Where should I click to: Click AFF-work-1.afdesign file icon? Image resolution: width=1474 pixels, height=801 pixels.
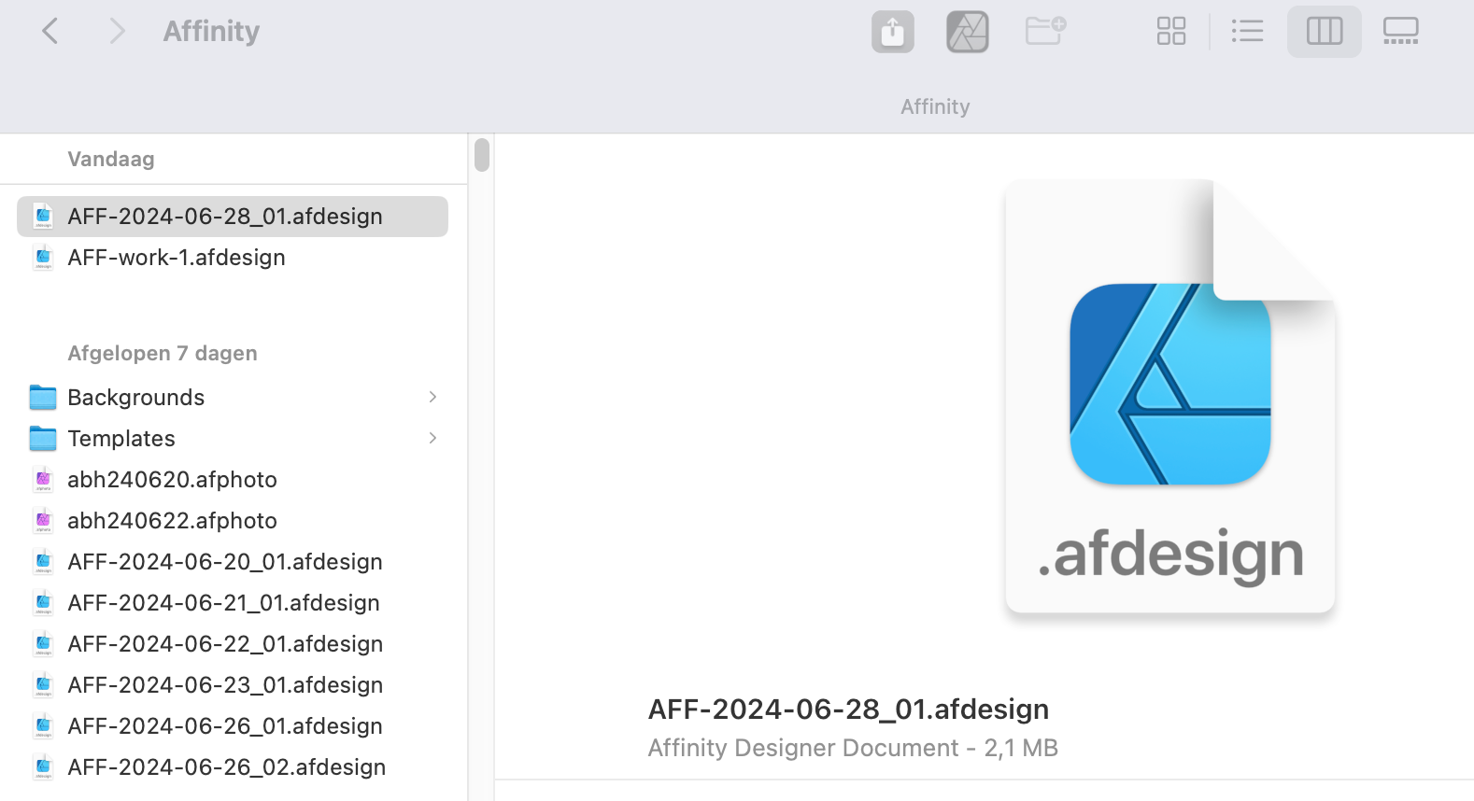[x=43, y=258]
